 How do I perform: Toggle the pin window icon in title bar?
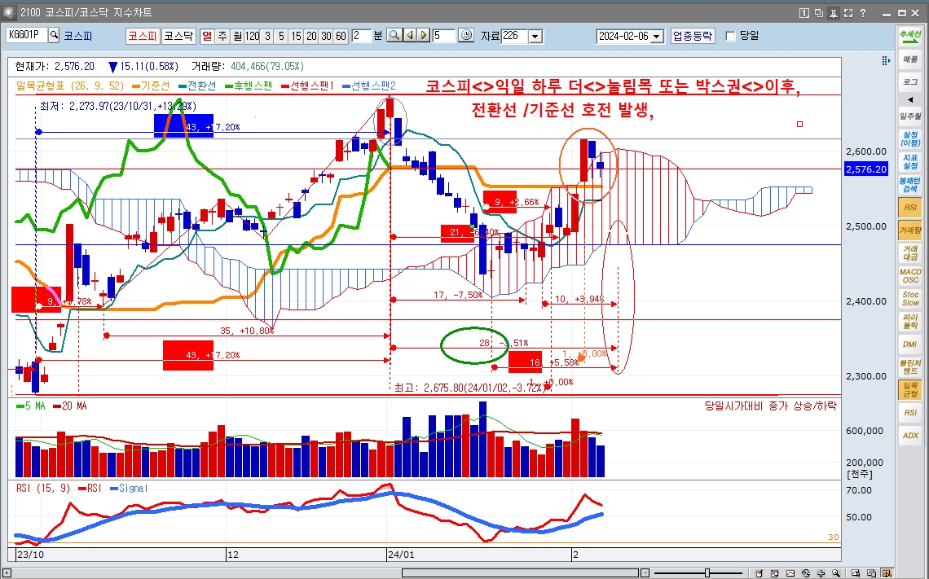tap(833, 12)
